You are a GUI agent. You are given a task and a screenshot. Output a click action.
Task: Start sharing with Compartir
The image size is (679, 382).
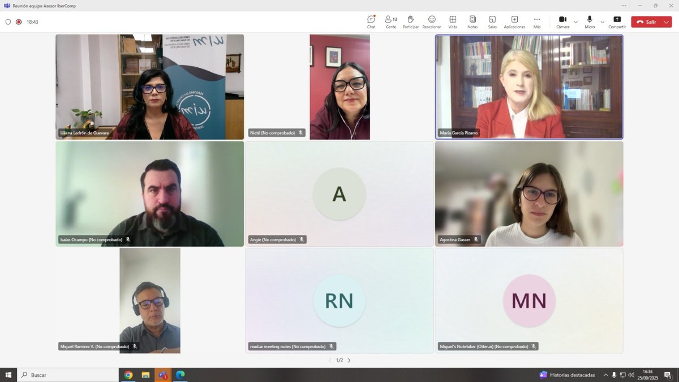(x=617, y=22)
